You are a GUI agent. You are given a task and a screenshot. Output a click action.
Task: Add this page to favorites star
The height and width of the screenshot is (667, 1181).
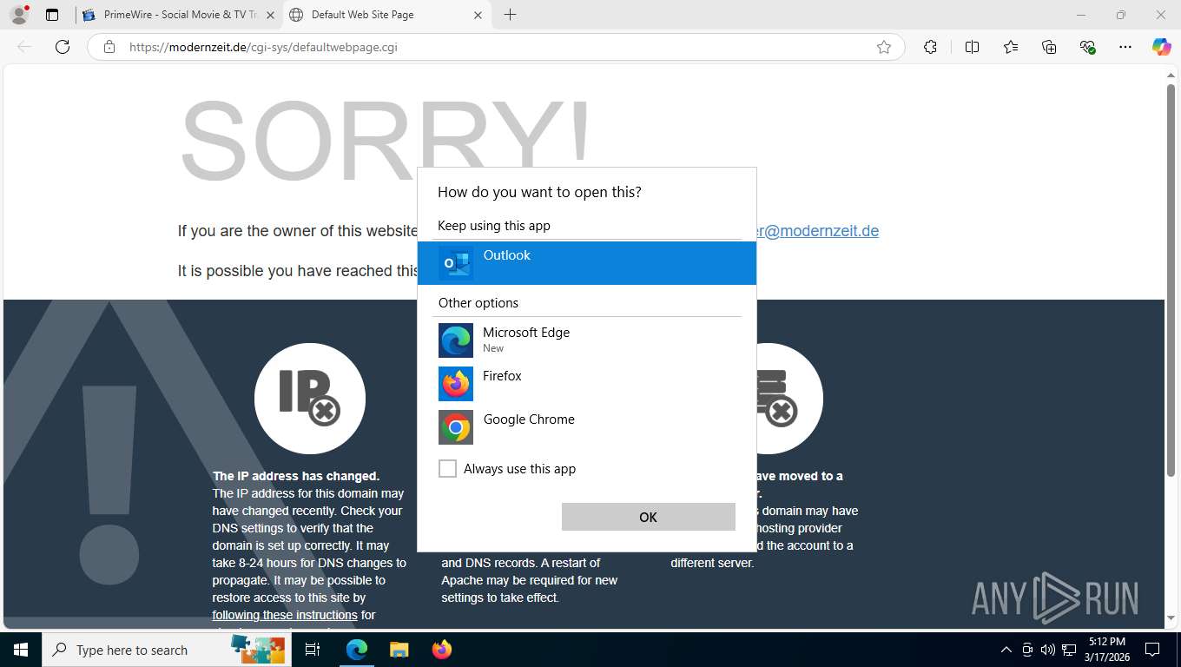pos(884,47)
